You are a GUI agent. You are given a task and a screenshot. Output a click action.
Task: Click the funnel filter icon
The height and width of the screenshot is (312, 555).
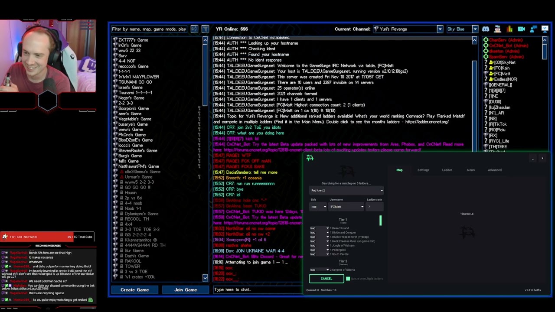pyautogui.click(x=205, y=29)
